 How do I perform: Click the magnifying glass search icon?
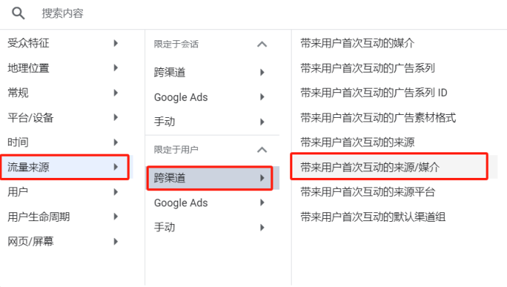[18, 13]
